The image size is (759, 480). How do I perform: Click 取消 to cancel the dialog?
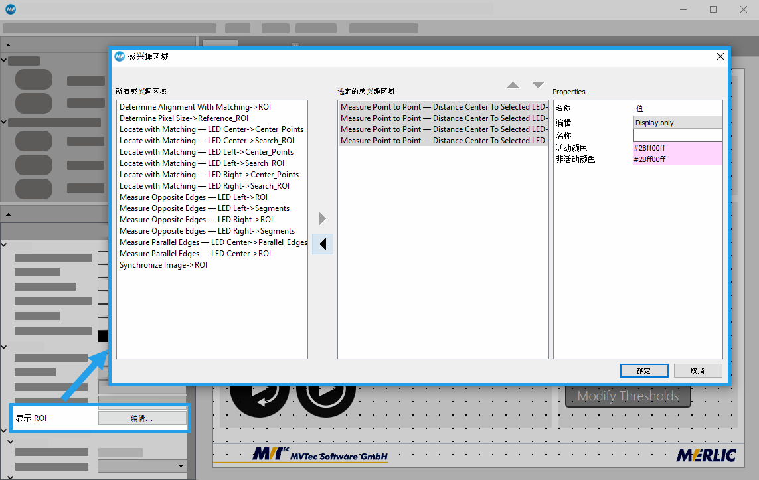pos(697,370)
